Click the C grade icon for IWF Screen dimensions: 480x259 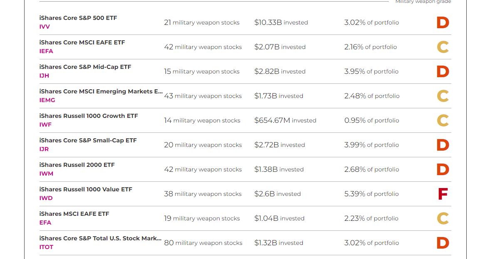[x=443, y=120]
